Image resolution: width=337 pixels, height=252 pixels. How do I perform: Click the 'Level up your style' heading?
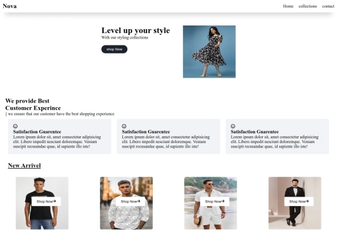tap(135, 30)
